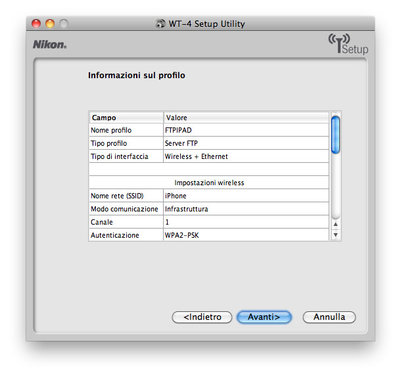Select the Nome profilo row
Viewport: 401px width, 377px height.
click(209, 130)
